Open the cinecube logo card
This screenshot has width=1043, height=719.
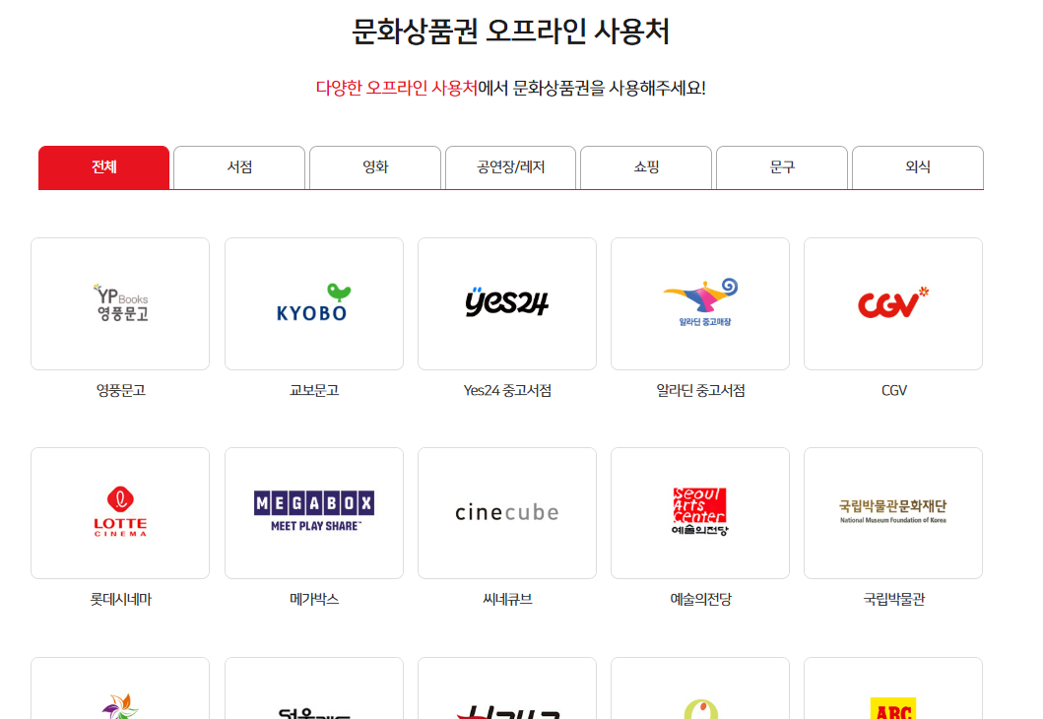[x=507, y=513]
